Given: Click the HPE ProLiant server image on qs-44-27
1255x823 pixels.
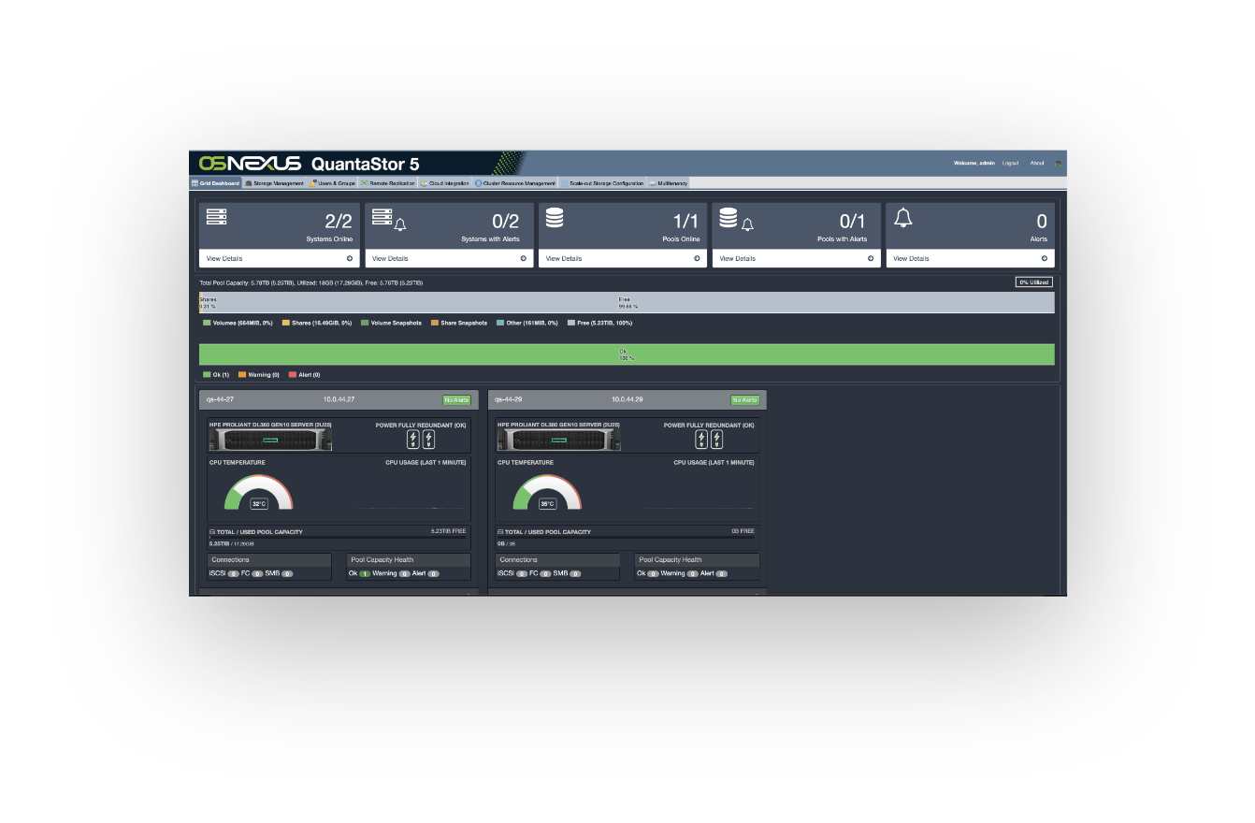Looking at the screenshot, I should 270,440.
